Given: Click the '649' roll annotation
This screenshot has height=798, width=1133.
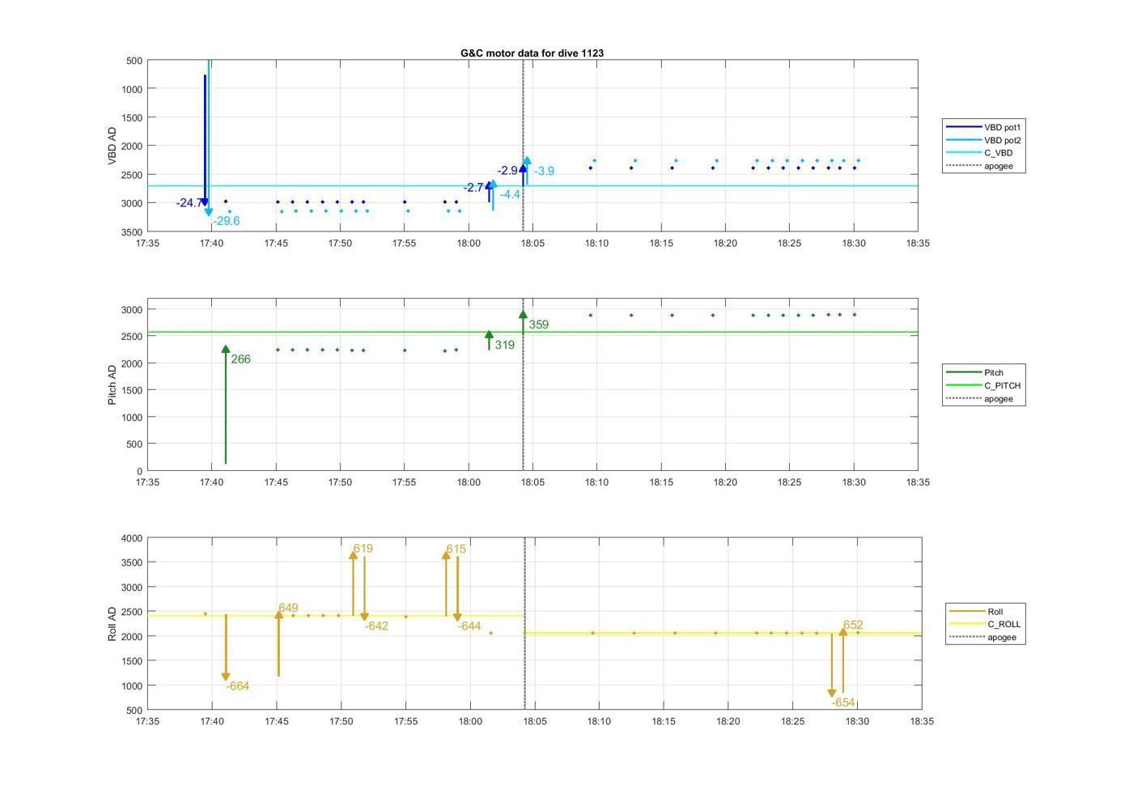Looking at the screenshot, I should point(288,608).
